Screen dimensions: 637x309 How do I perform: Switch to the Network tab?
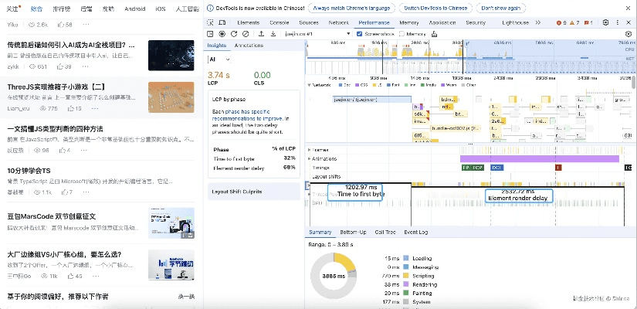click(338, 23)
